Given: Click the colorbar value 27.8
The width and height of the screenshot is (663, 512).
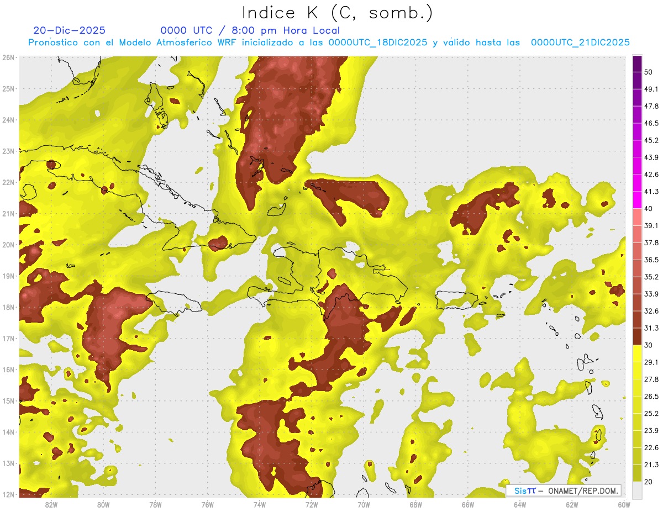Looking at the screenshot, I should [651, 379].
